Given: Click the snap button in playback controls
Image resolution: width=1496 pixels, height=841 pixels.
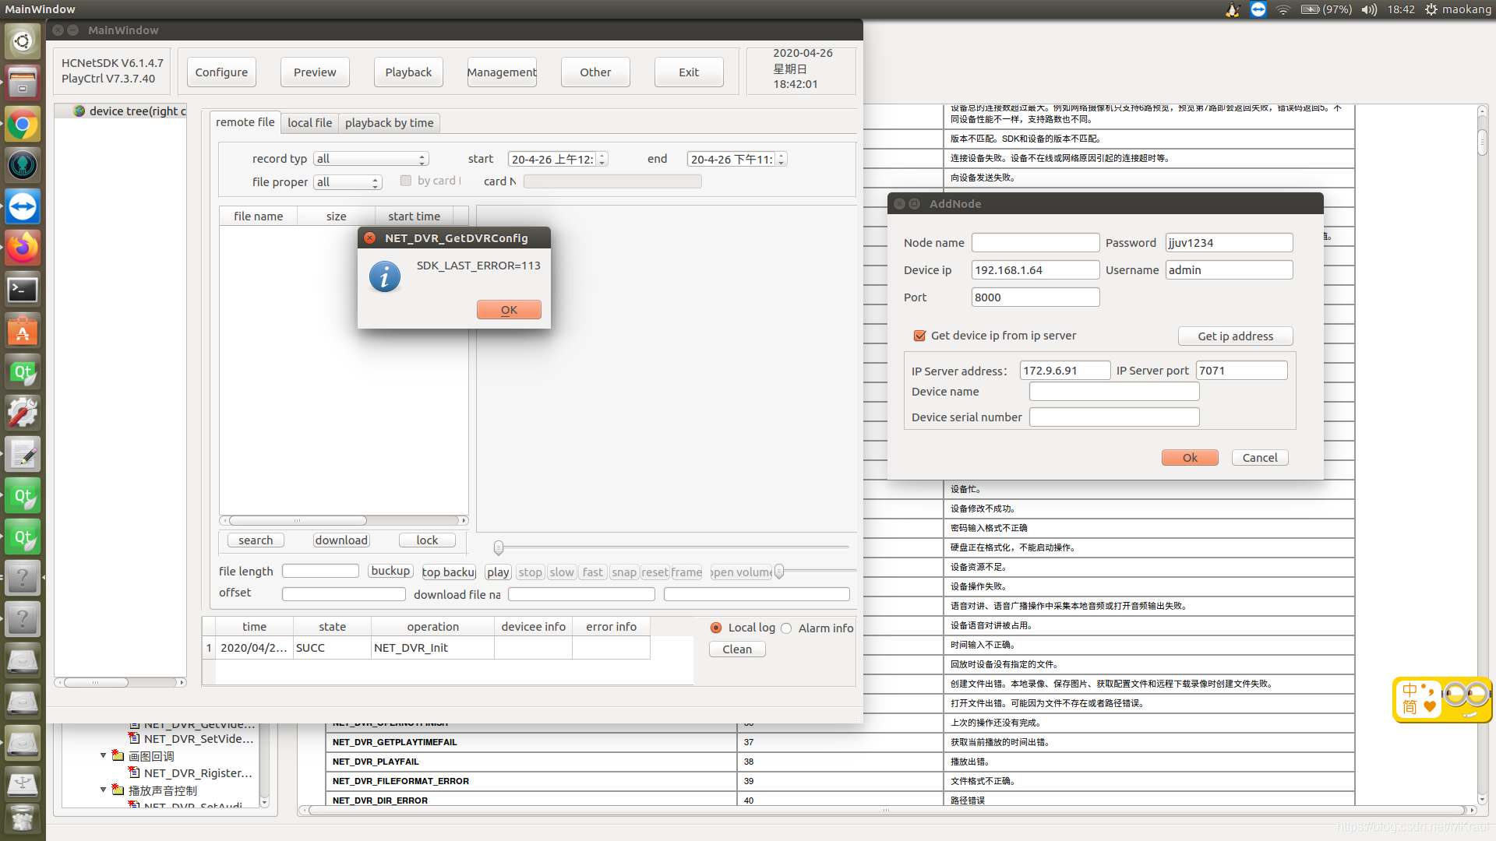Looking at the screenshot, I should point(622,572).
